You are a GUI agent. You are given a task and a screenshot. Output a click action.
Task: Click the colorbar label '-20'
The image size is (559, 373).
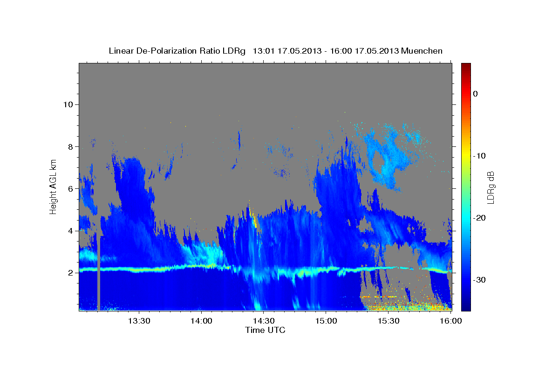click(479, 218)
